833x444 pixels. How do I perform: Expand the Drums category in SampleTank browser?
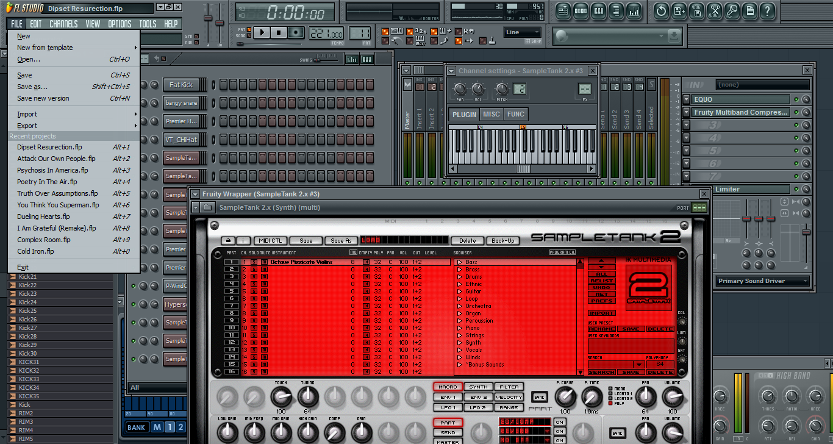(460, 277)
